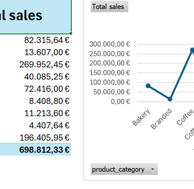The height and width of the screenshot is (189, 194).
Task: Select the cell with 40.085,25 €
Action: click(x=36, y=76)
